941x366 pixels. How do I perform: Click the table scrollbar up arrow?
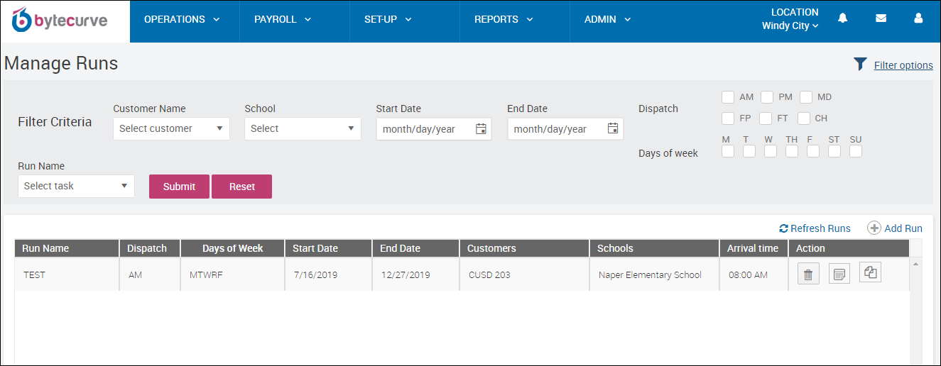[x=915, y=265]
